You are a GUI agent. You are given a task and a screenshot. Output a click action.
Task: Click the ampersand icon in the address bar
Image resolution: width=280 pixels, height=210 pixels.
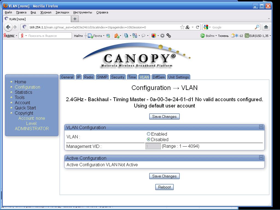[188, 27]
